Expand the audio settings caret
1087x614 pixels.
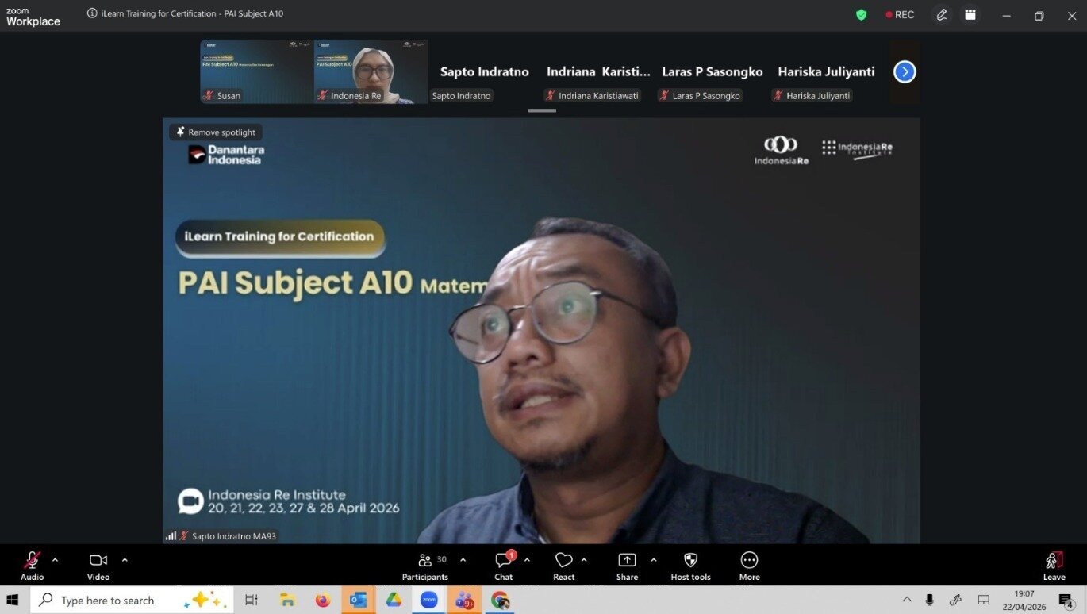tap(55, 560)
